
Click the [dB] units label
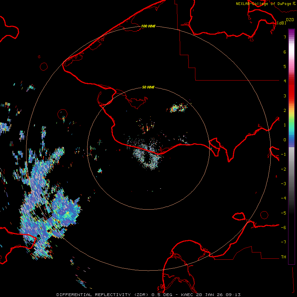coord(282,23)
